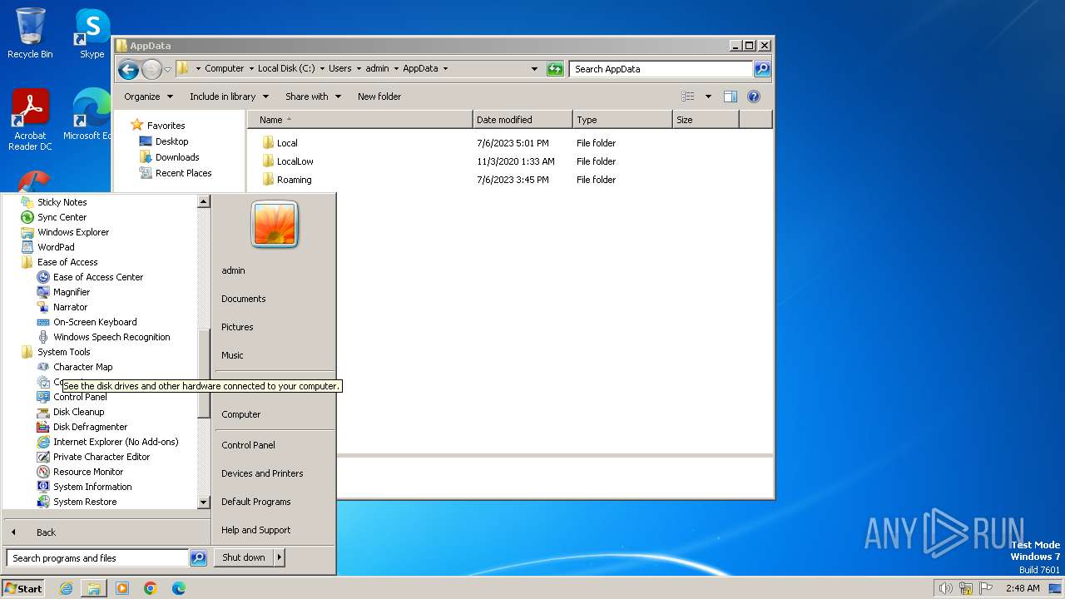Click the Explorer Forward navigation arrow
This screenshot has height=599, width=1065.
(151, 69)
